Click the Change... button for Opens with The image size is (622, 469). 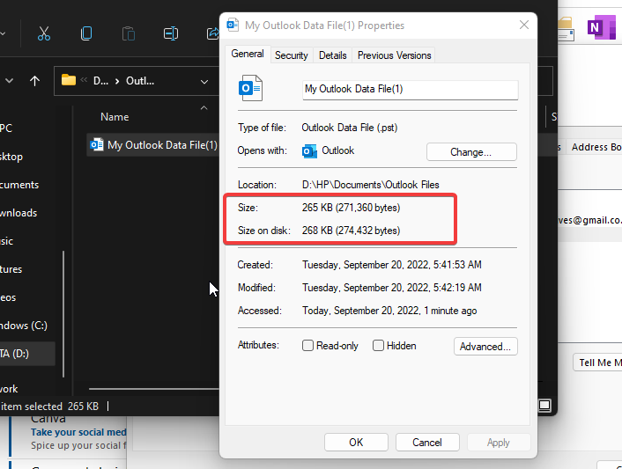(x=471, y=152)
